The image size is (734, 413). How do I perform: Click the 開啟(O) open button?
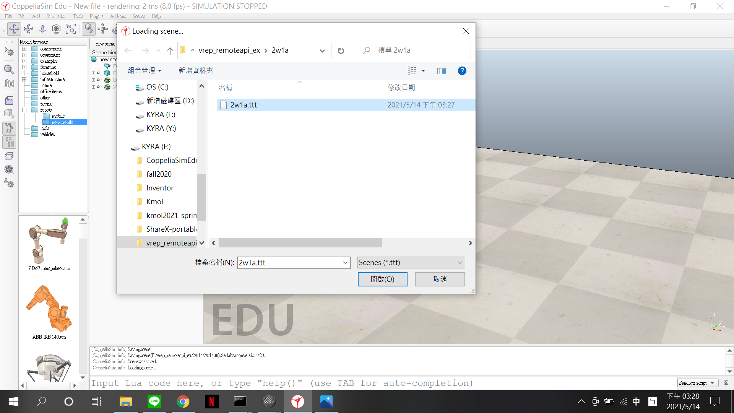(x=382, y=279)
